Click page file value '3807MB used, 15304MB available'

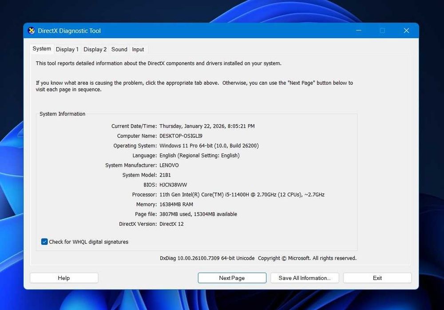[198, 214]
